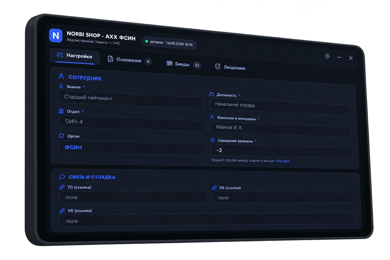Focus the Отдел field containing ОИН-4
Viewport: 390px width, 260px height.
click(132, 123)
